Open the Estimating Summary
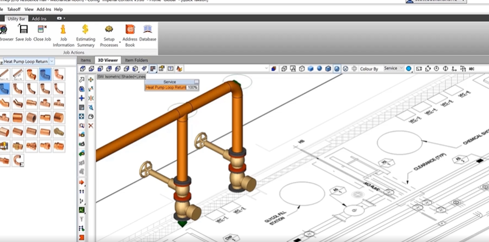 pos(86,36)
